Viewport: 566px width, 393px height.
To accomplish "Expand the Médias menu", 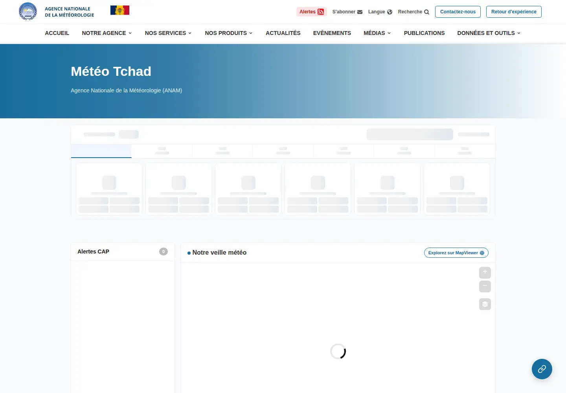I will 377,33.
